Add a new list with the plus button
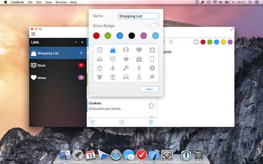 pyautogui.click(x=82, y=42)
